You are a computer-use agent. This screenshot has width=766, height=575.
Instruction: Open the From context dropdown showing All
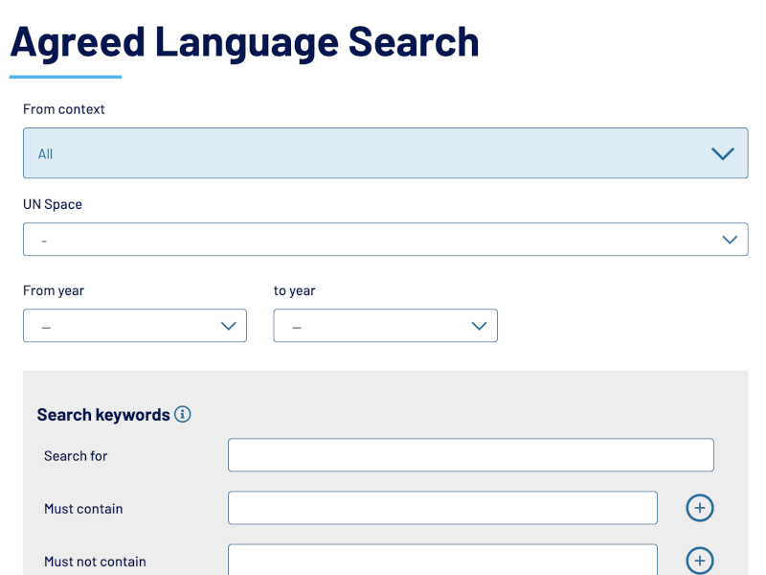tap(385, 153)
